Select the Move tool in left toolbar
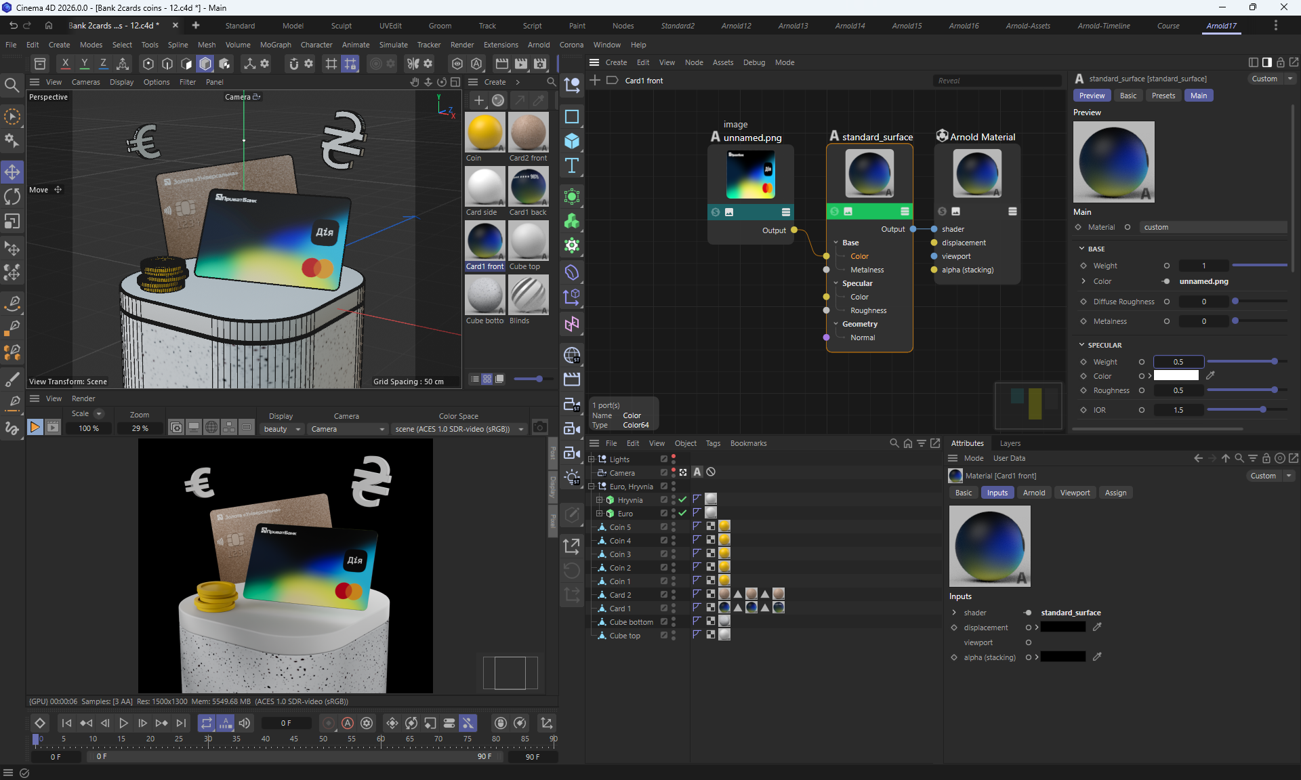1301x780 pixels. pyautogui.click(x=12, y=172)
